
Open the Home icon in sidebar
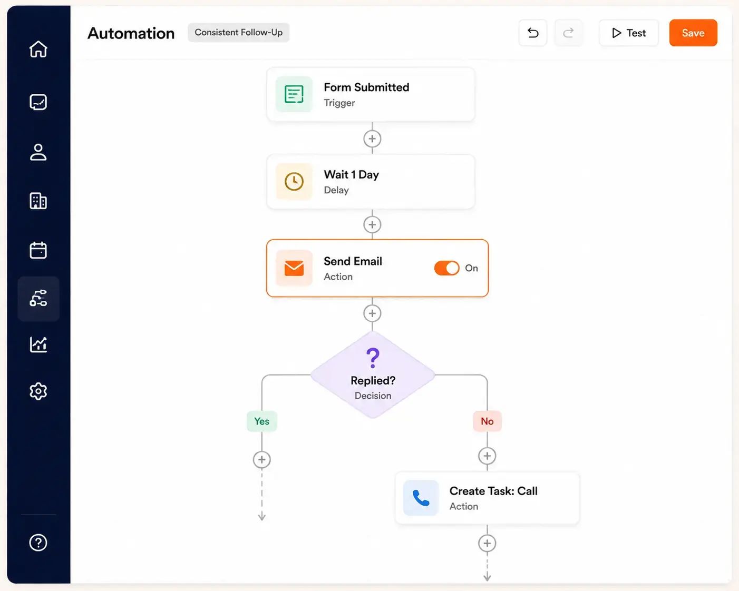pyautogui.click(x=38, y=49)
